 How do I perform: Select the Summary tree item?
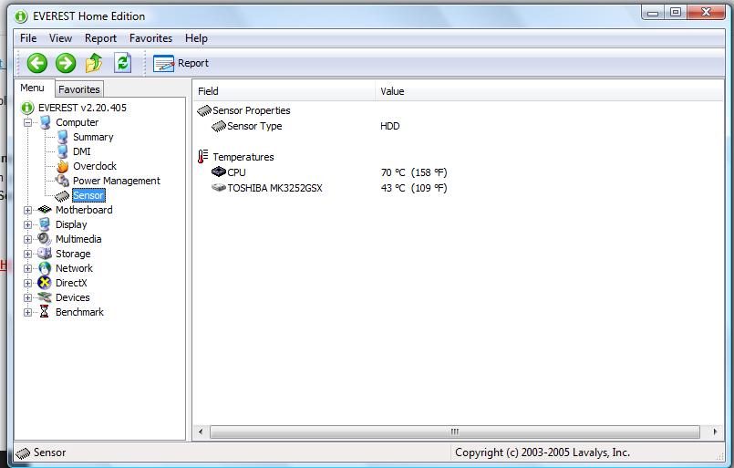[x=93, y=137]
